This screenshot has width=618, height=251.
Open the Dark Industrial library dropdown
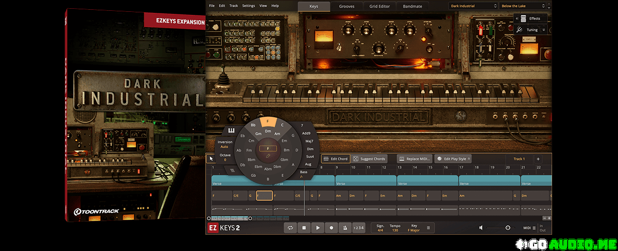click(472, 6)
